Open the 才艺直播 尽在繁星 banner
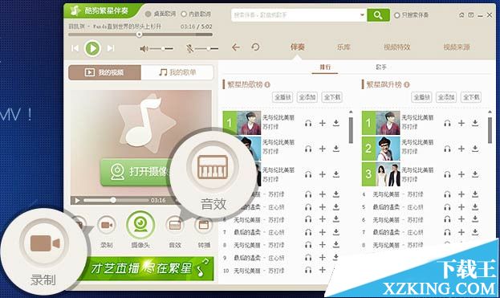The width and height of the screenshot is (500, 298). [x=146, y=268]
